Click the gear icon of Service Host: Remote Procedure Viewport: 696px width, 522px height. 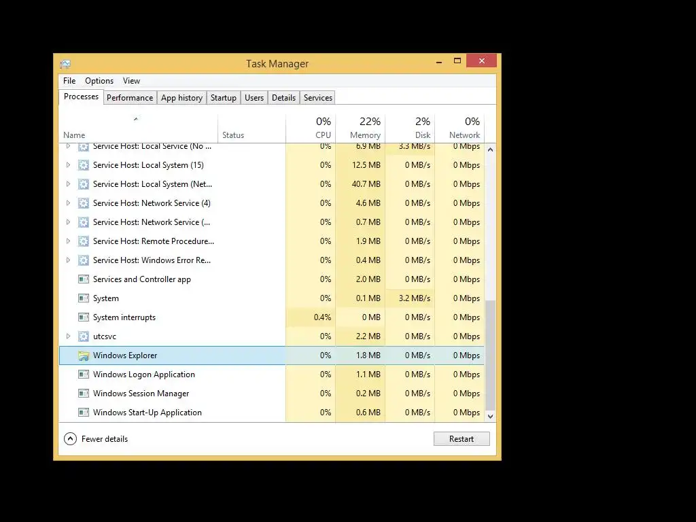84,241
